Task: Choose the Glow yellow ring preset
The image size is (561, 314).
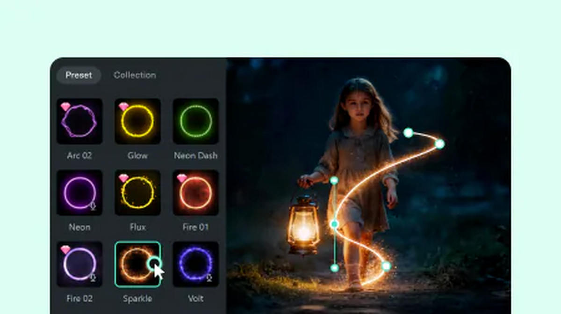Action: point(137,121)
